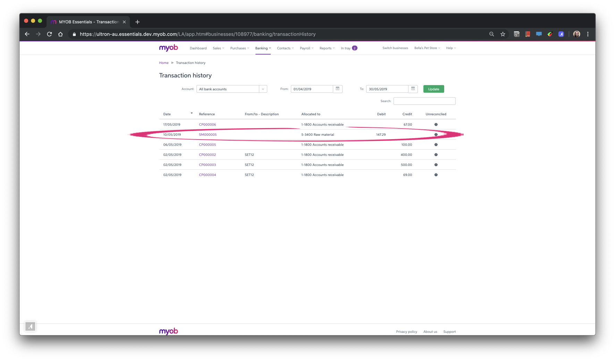Reload the page using browser refresh
615x361 pixels.
point(49,34)
